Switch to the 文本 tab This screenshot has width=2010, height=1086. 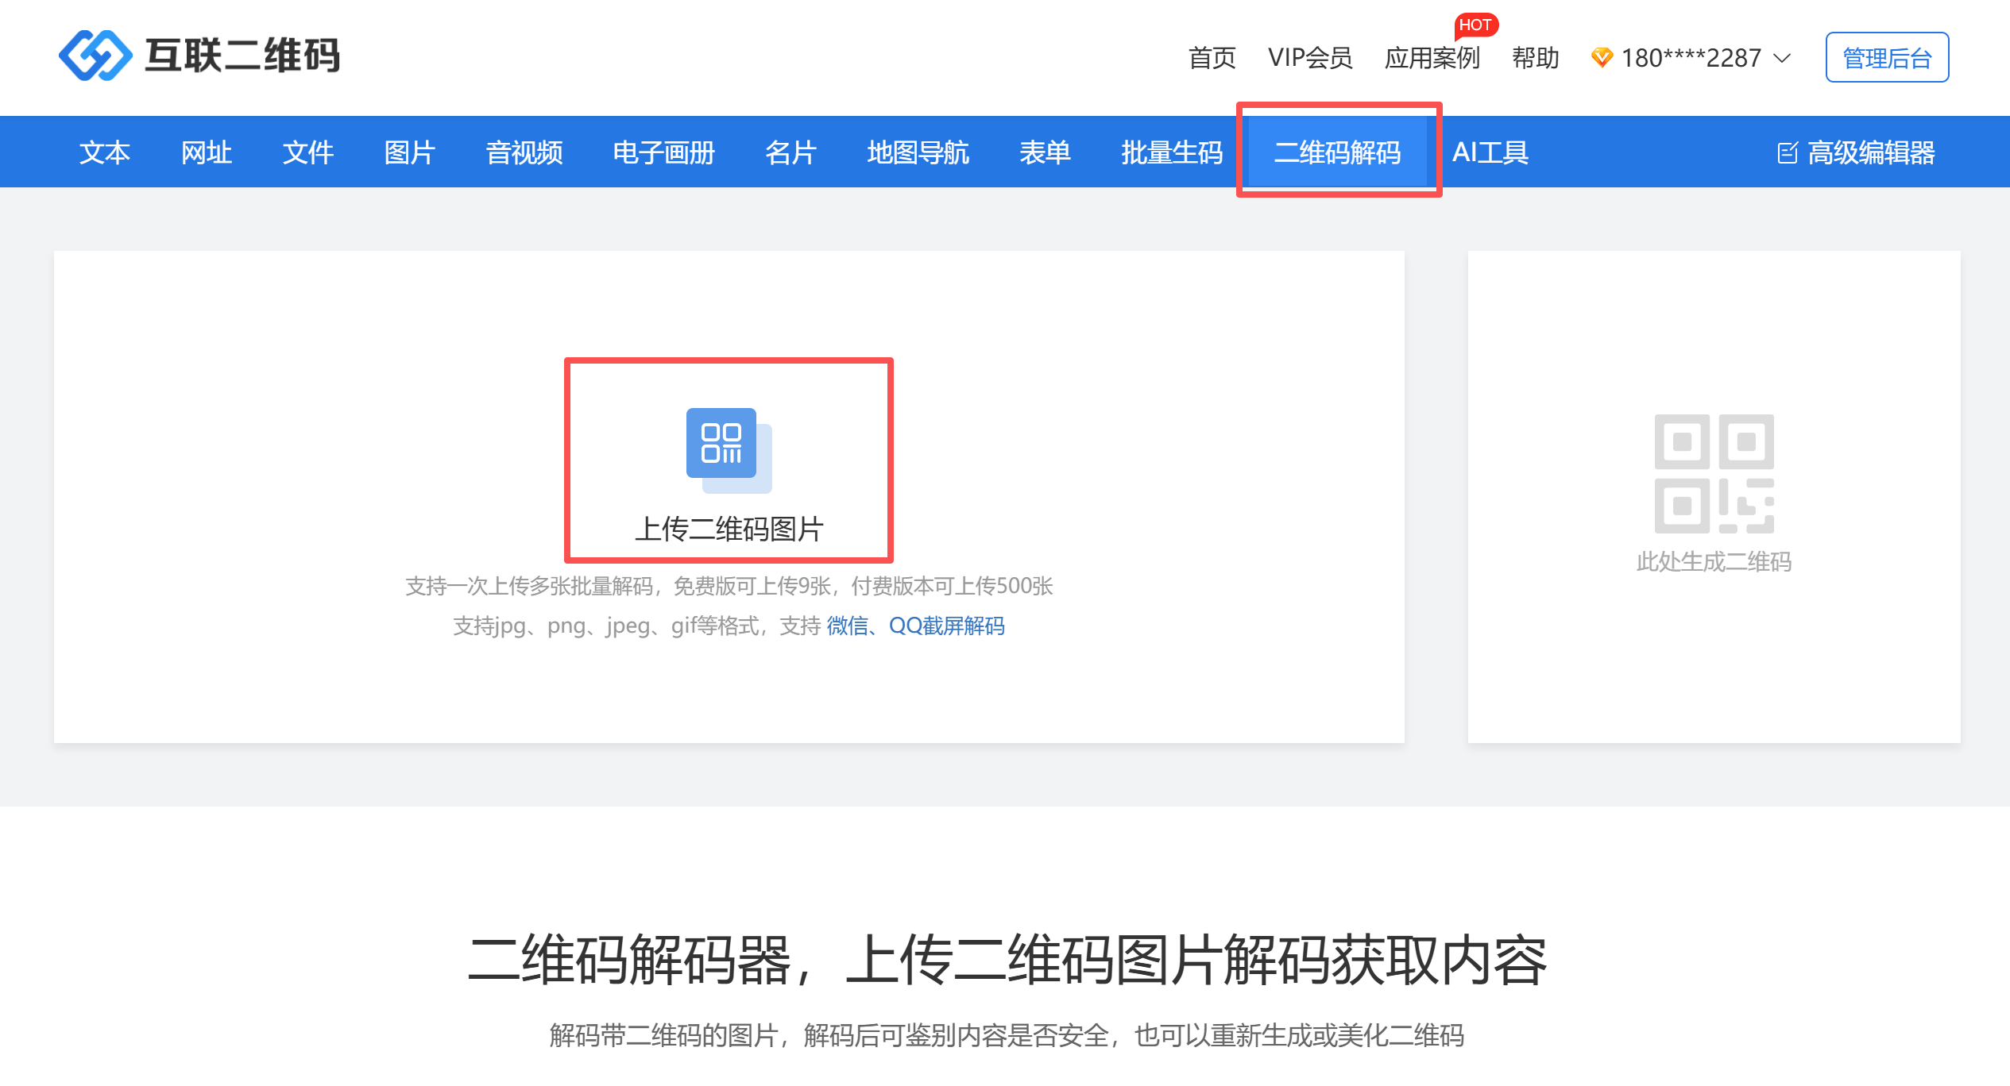[104, 152]
